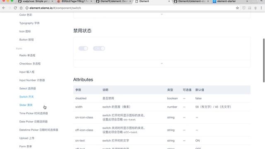The image size is (265, 149).
Task: Close the active Element tab
Action: point(169,1)
